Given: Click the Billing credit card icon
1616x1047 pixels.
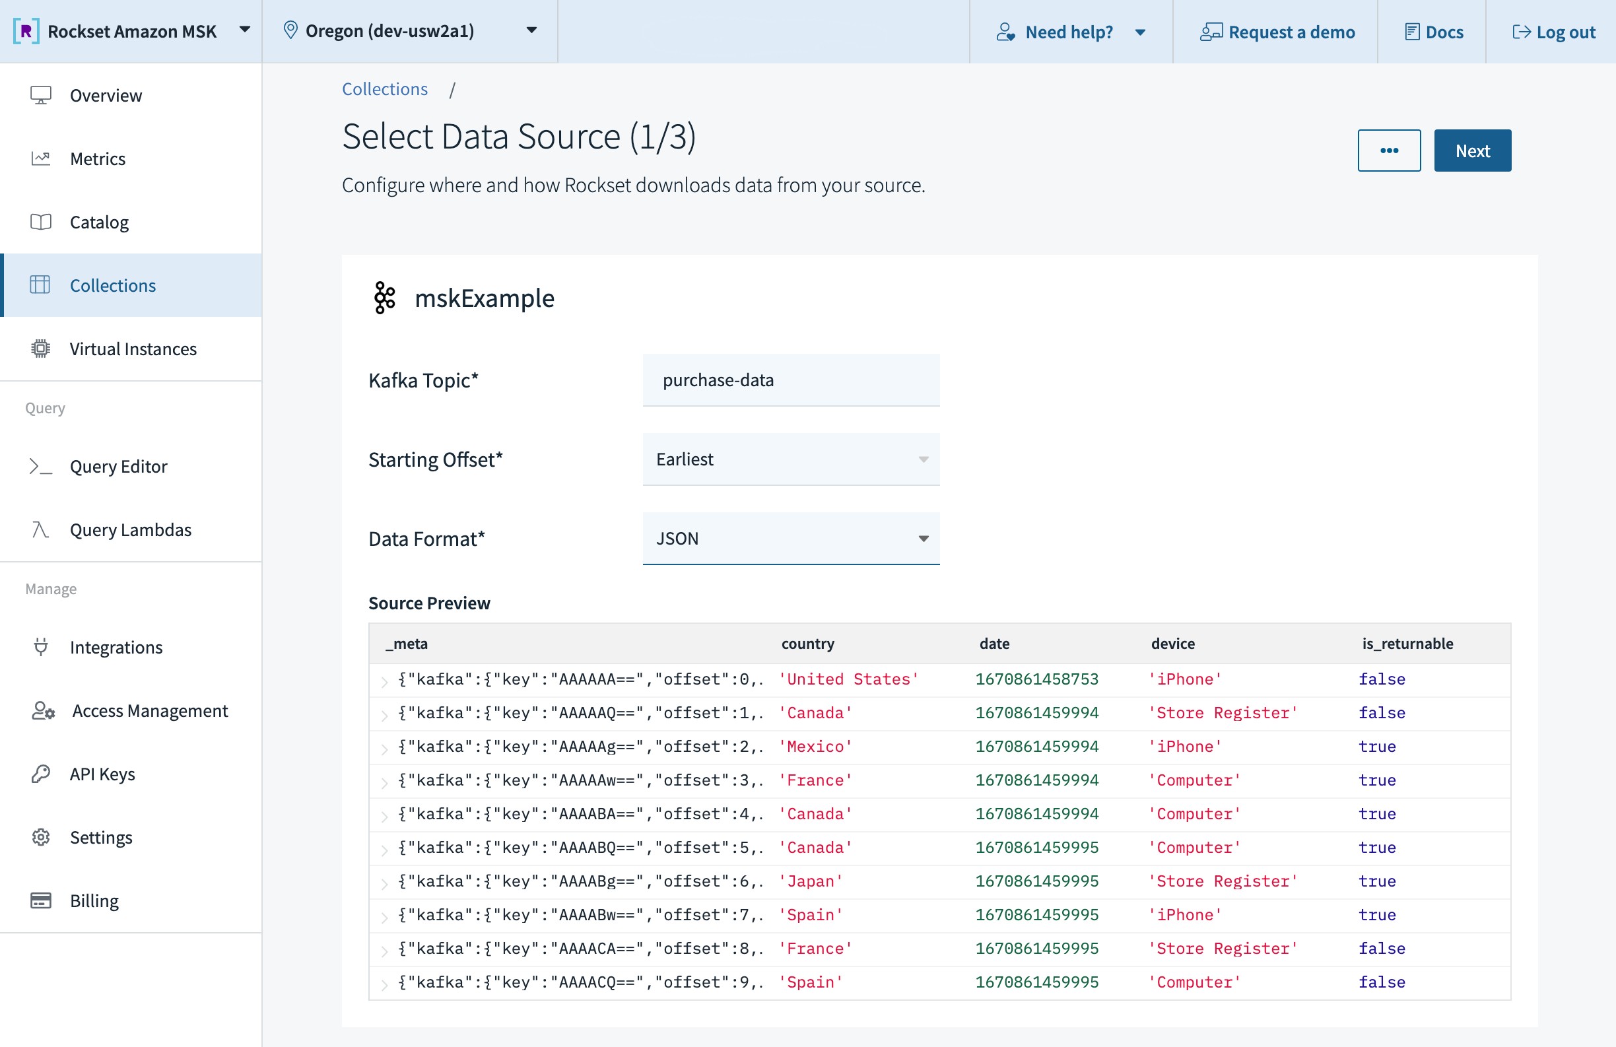Looking at the screenshot, I should 41,900.
